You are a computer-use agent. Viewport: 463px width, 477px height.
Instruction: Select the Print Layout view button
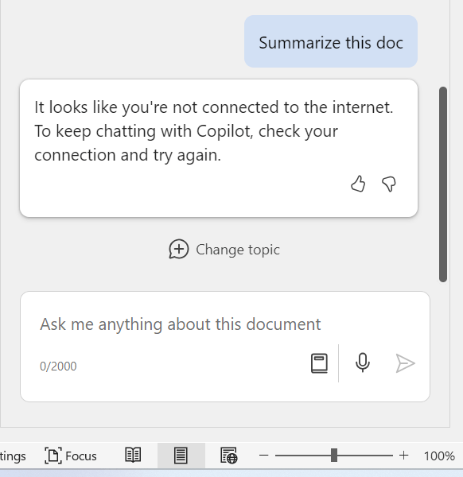(x=181, y=456)
